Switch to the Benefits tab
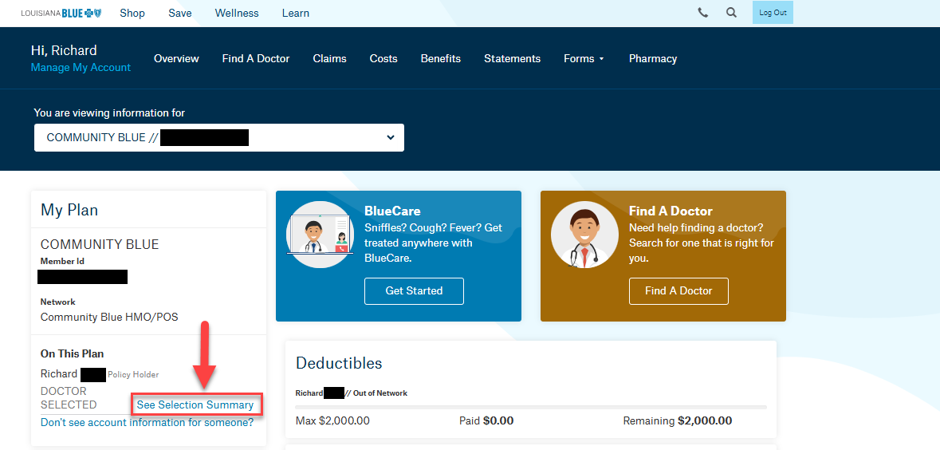940x450 pixels. (x=441, y=58)
